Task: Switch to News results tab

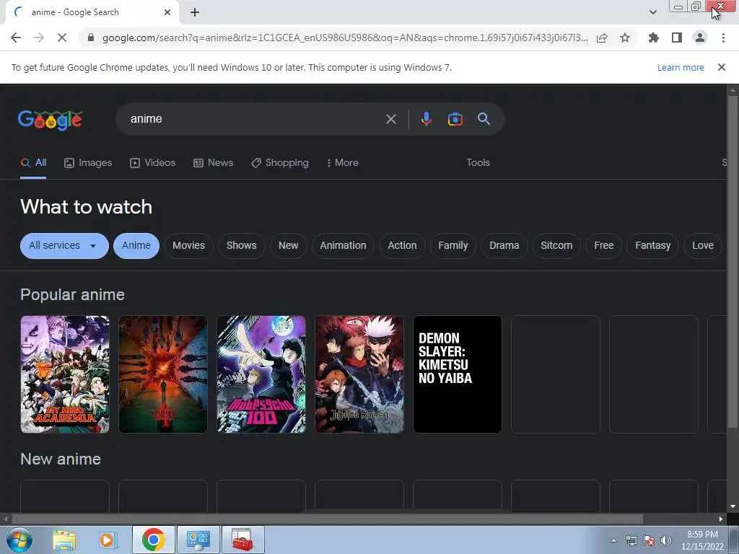Action: coord(213,163)
